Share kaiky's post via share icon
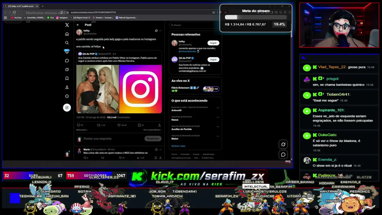The height and width of the screenshot is (215, 382). pyautogui.click(x=159, y=125)
